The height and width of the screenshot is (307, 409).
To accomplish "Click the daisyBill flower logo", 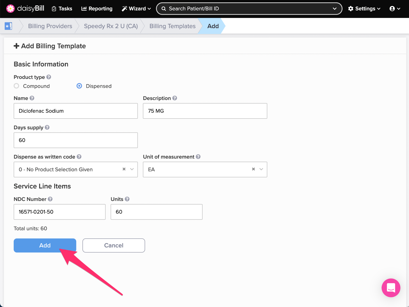I will (x=10, y=8).
